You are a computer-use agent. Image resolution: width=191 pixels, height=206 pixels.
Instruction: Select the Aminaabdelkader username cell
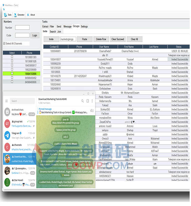click(x=105, y=80)
